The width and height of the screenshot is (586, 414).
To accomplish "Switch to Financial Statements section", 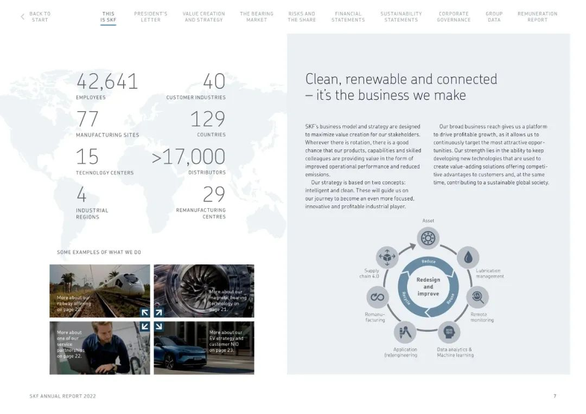I will [348, 17].
